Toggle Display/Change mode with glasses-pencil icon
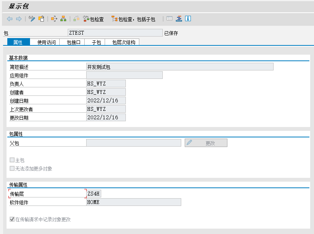 click(x=32, y=19)
